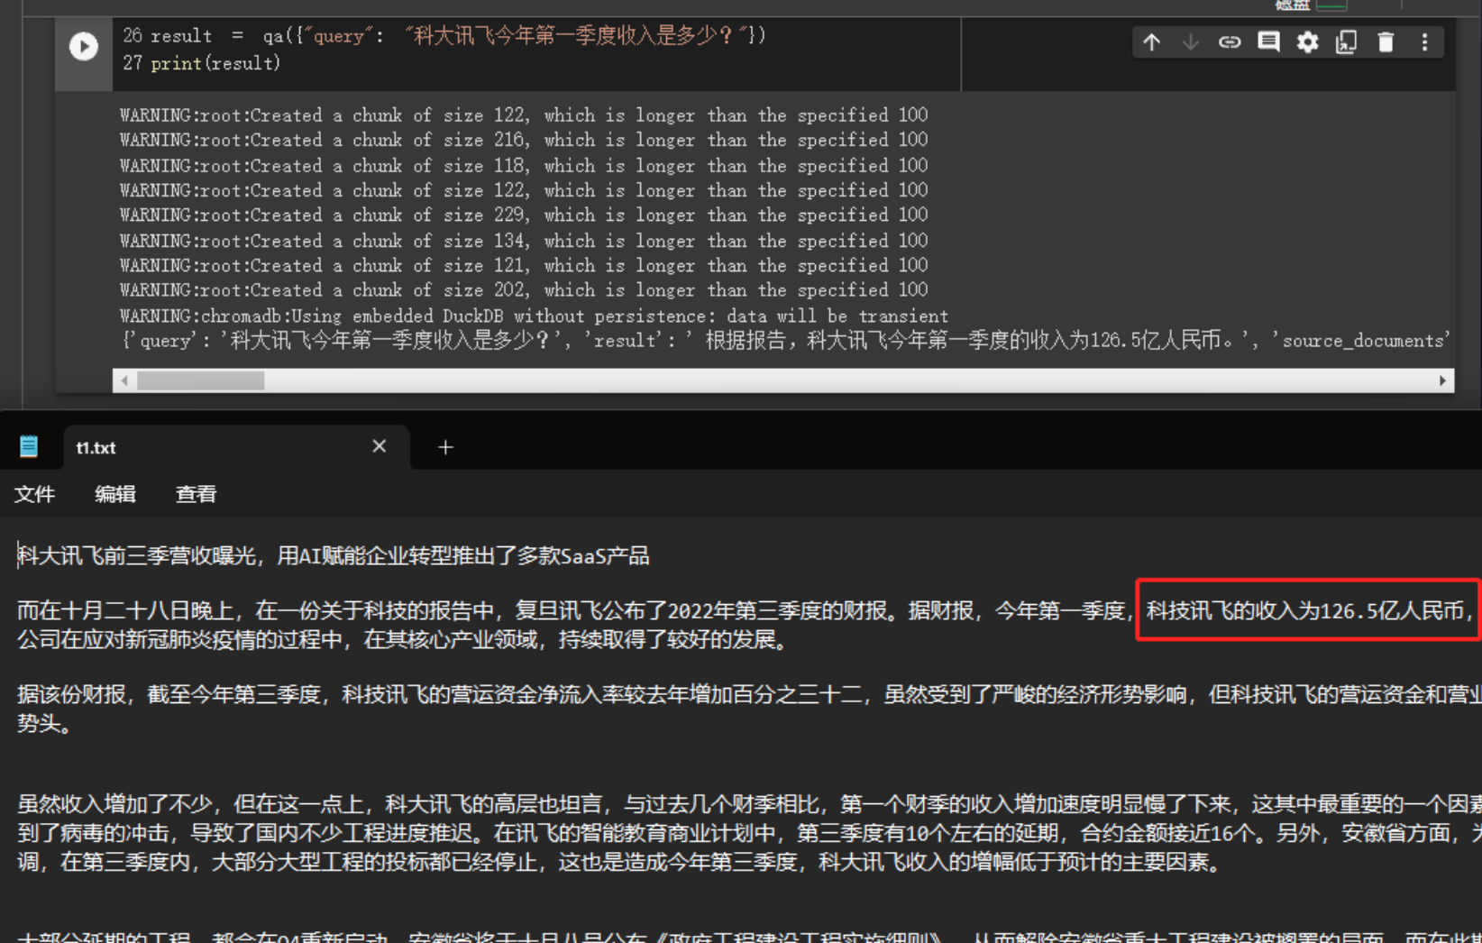
Task: Copy the link to the cell using the chain icon
Action: point(1230,42)
